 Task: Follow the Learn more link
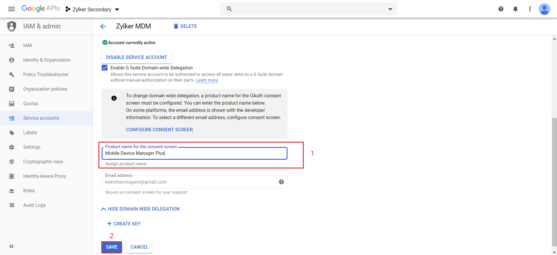(x=207, y=80)
